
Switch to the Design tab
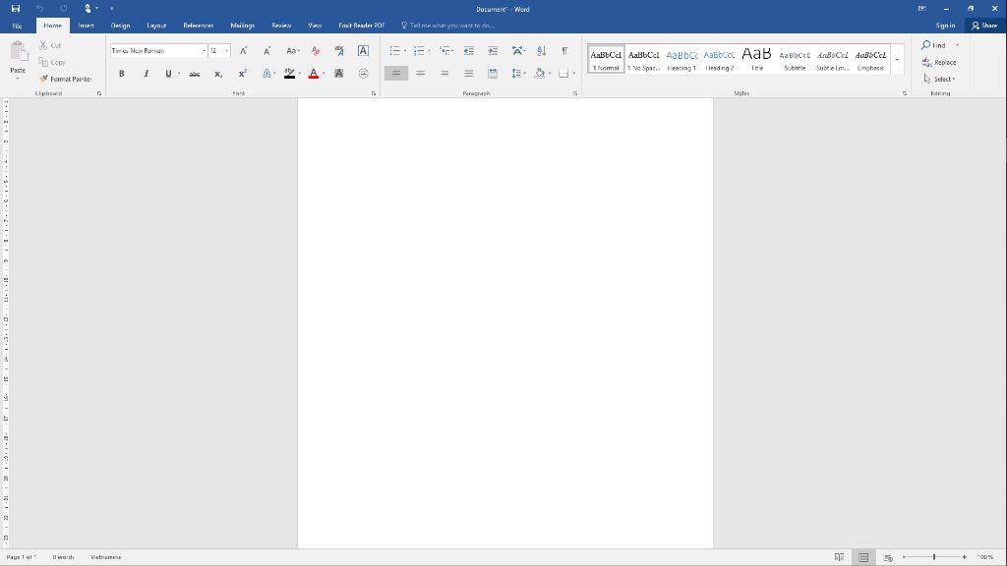pyautogui.click(x=120, y=26)
